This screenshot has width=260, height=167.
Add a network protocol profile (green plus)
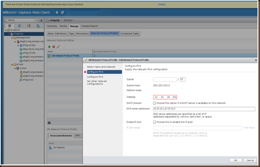pyautogui.click(x=49, y=47)
